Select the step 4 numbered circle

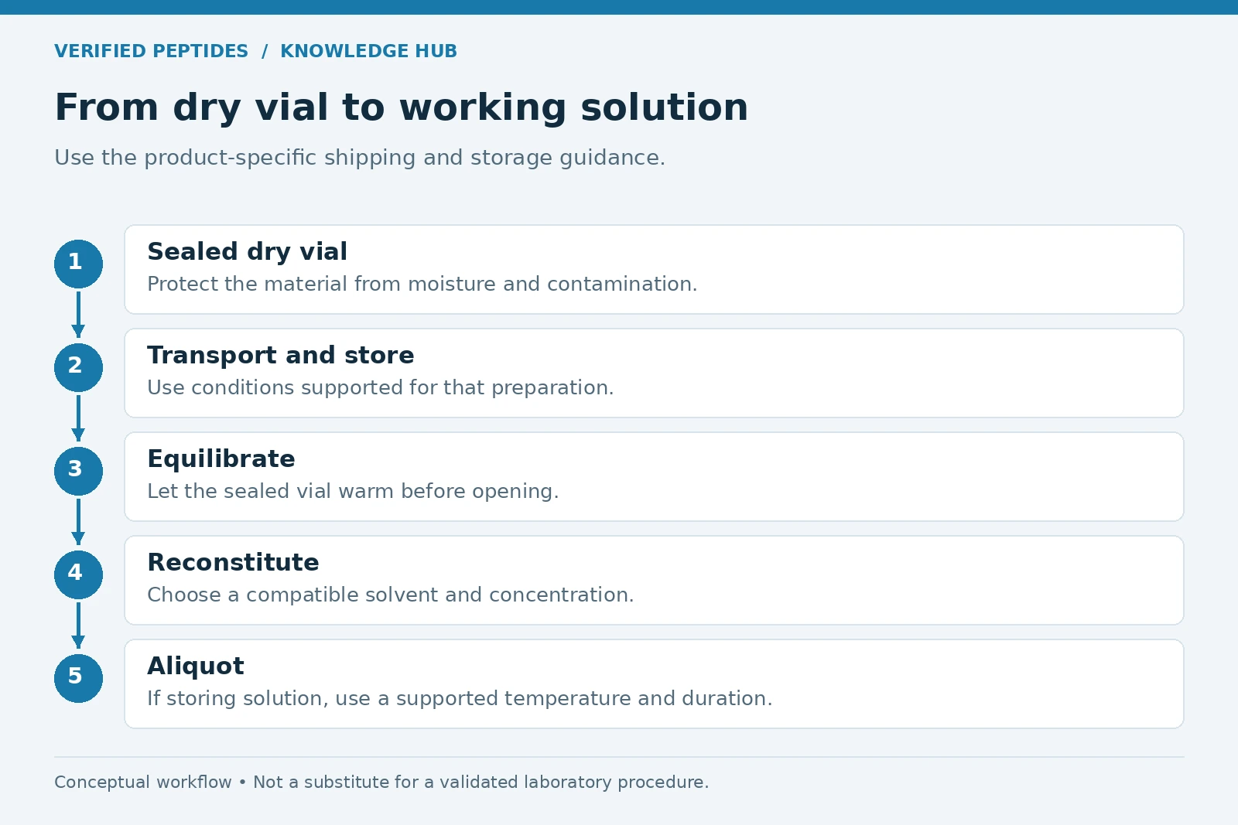[x=78, y=574]
